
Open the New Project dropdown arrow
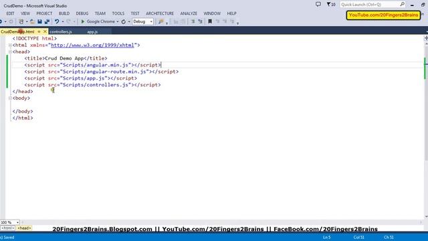[x=27, y=21]
